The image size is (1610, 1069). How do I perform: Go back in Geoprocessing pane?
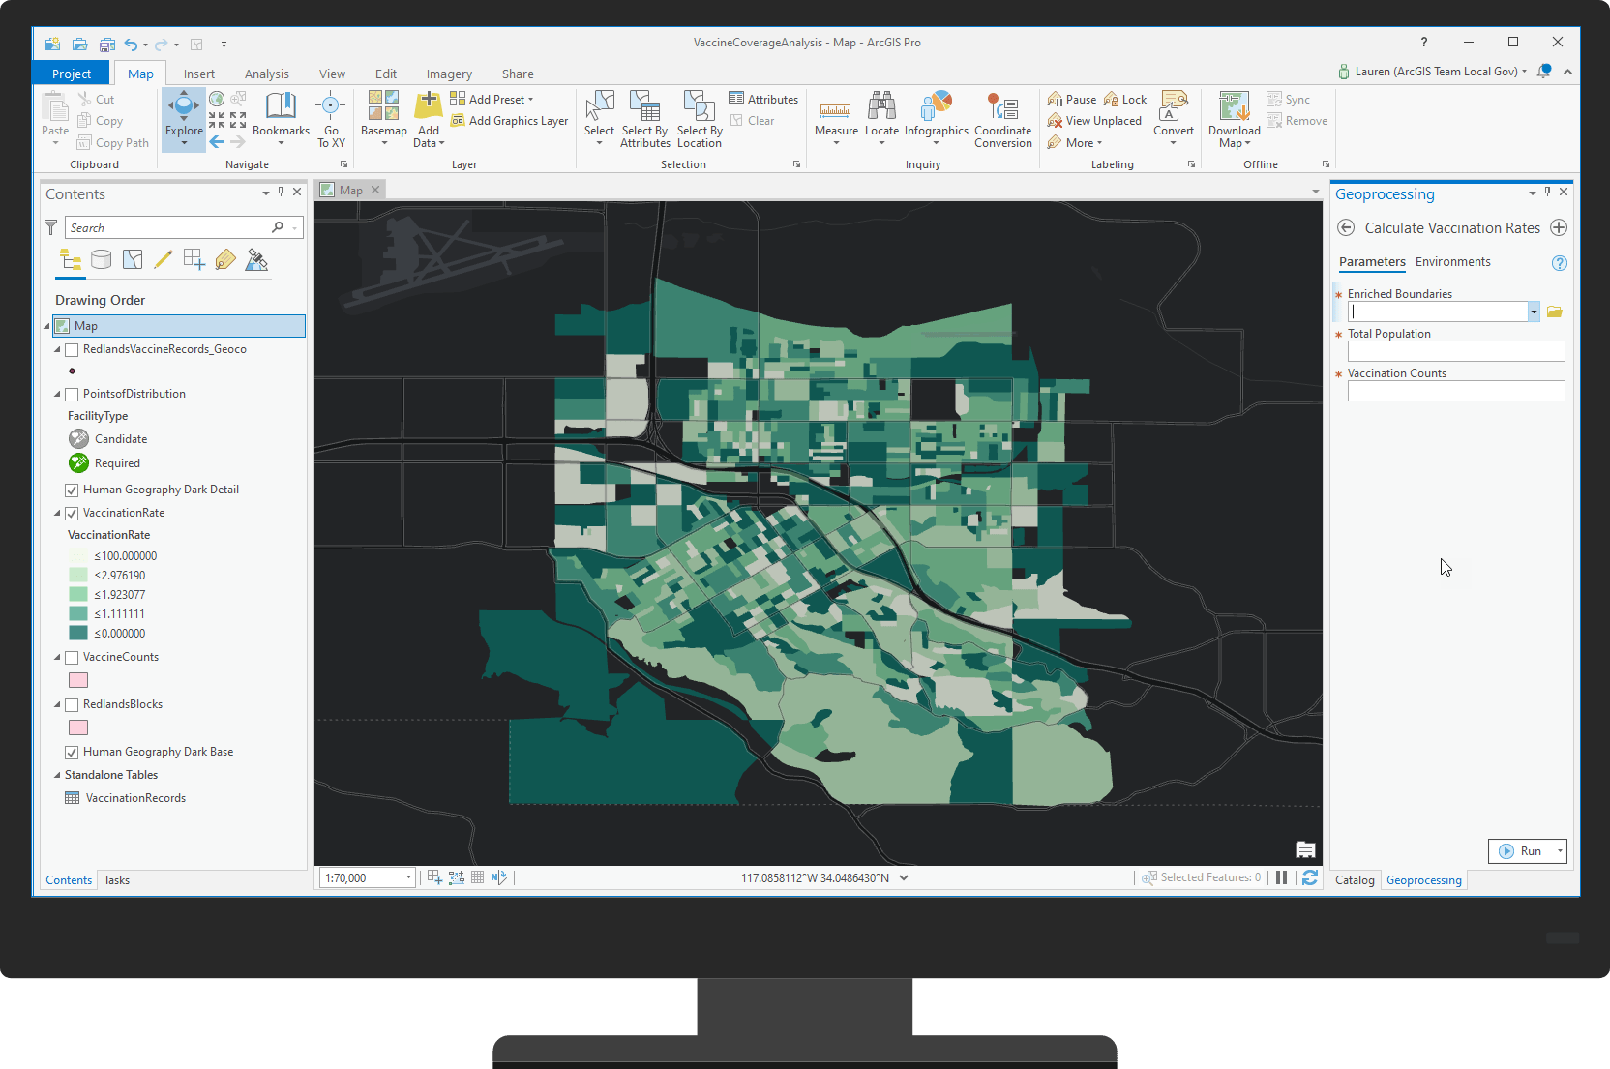(1346, 227)
